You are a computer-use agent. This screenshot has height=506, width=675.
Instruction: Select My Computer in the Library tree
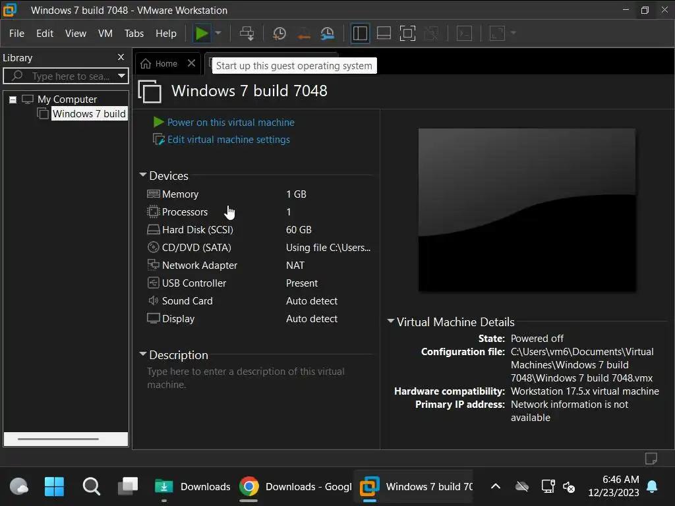tap(67, 99)
